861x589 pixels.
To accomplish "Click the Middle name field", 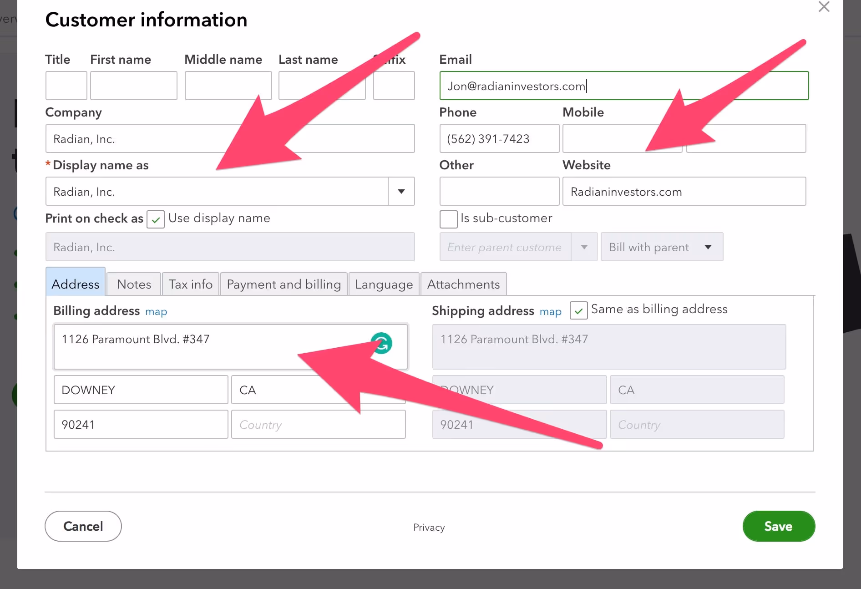I will [x=228, y=86].
